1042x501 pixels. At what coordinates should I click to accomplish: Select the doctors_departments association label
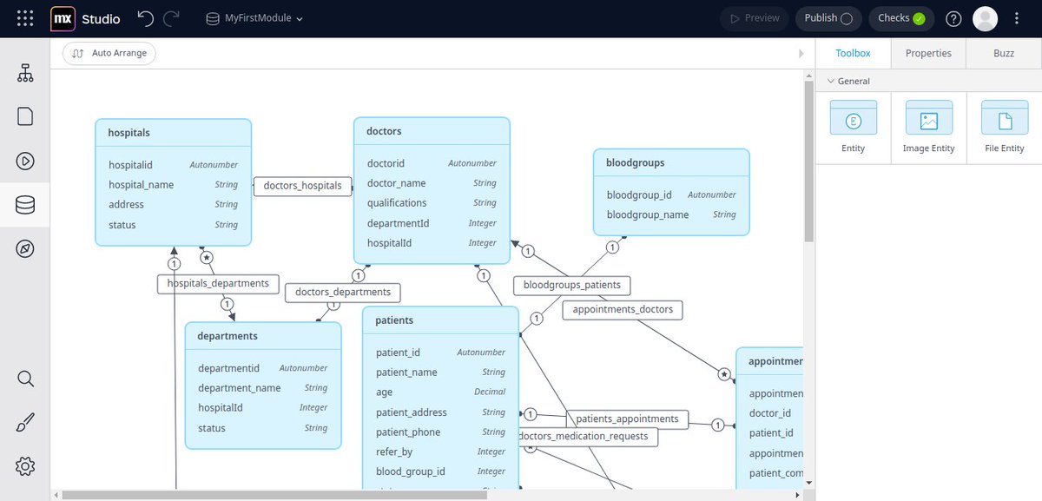(x=344, y=293)
